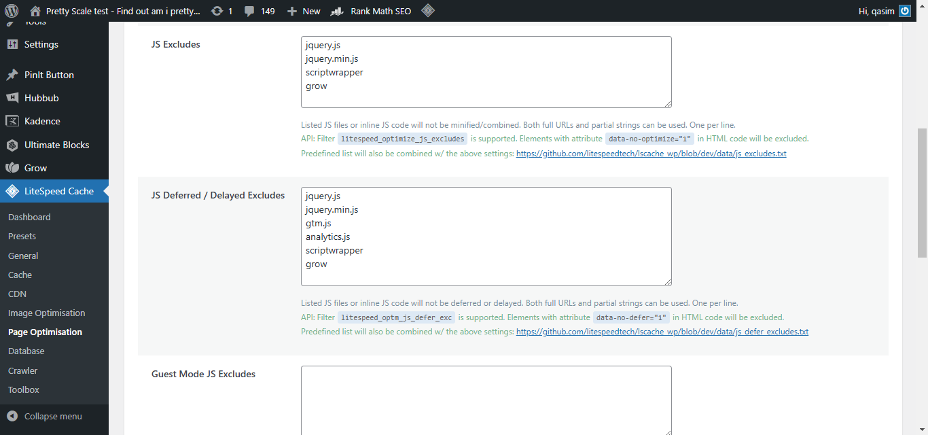Screen dimensions: 928x435
Task: Go to the Crawler submenu
Action: [22, 370]
